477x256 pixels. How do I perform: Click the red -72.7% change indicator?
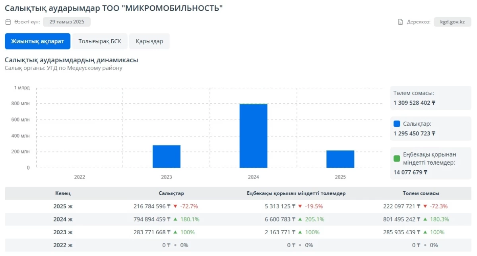point(185,206)
